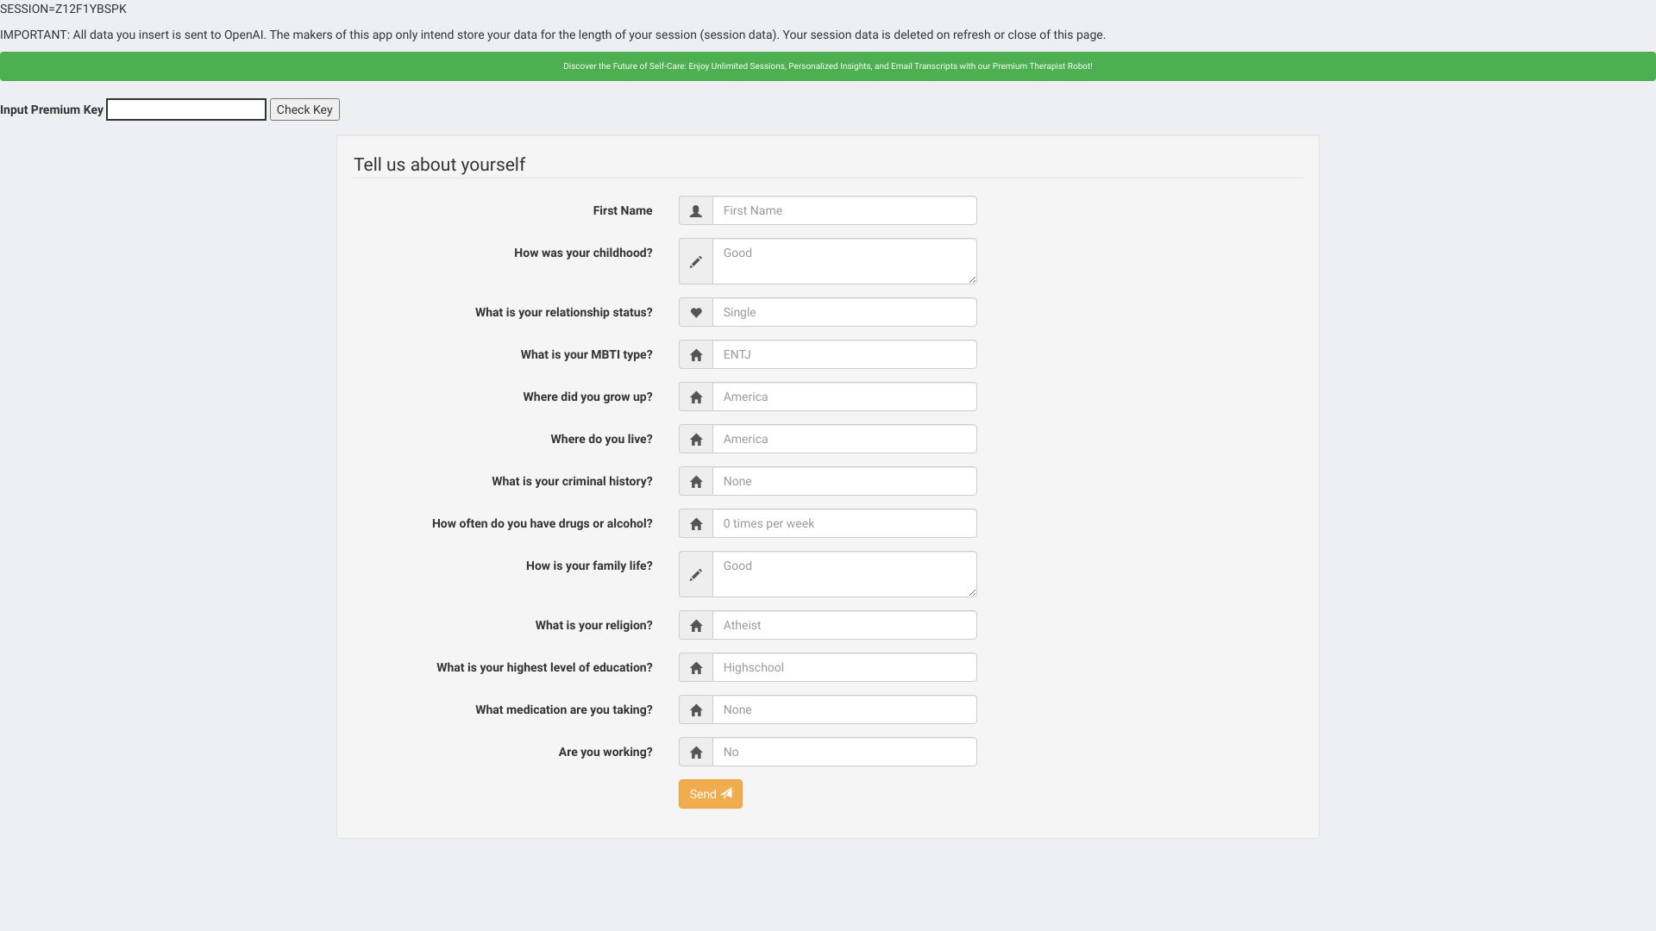Click the person icon beside First Name
Image resolution: width=1656 pixels, height=931 pixels.
[x=695, y=209]
